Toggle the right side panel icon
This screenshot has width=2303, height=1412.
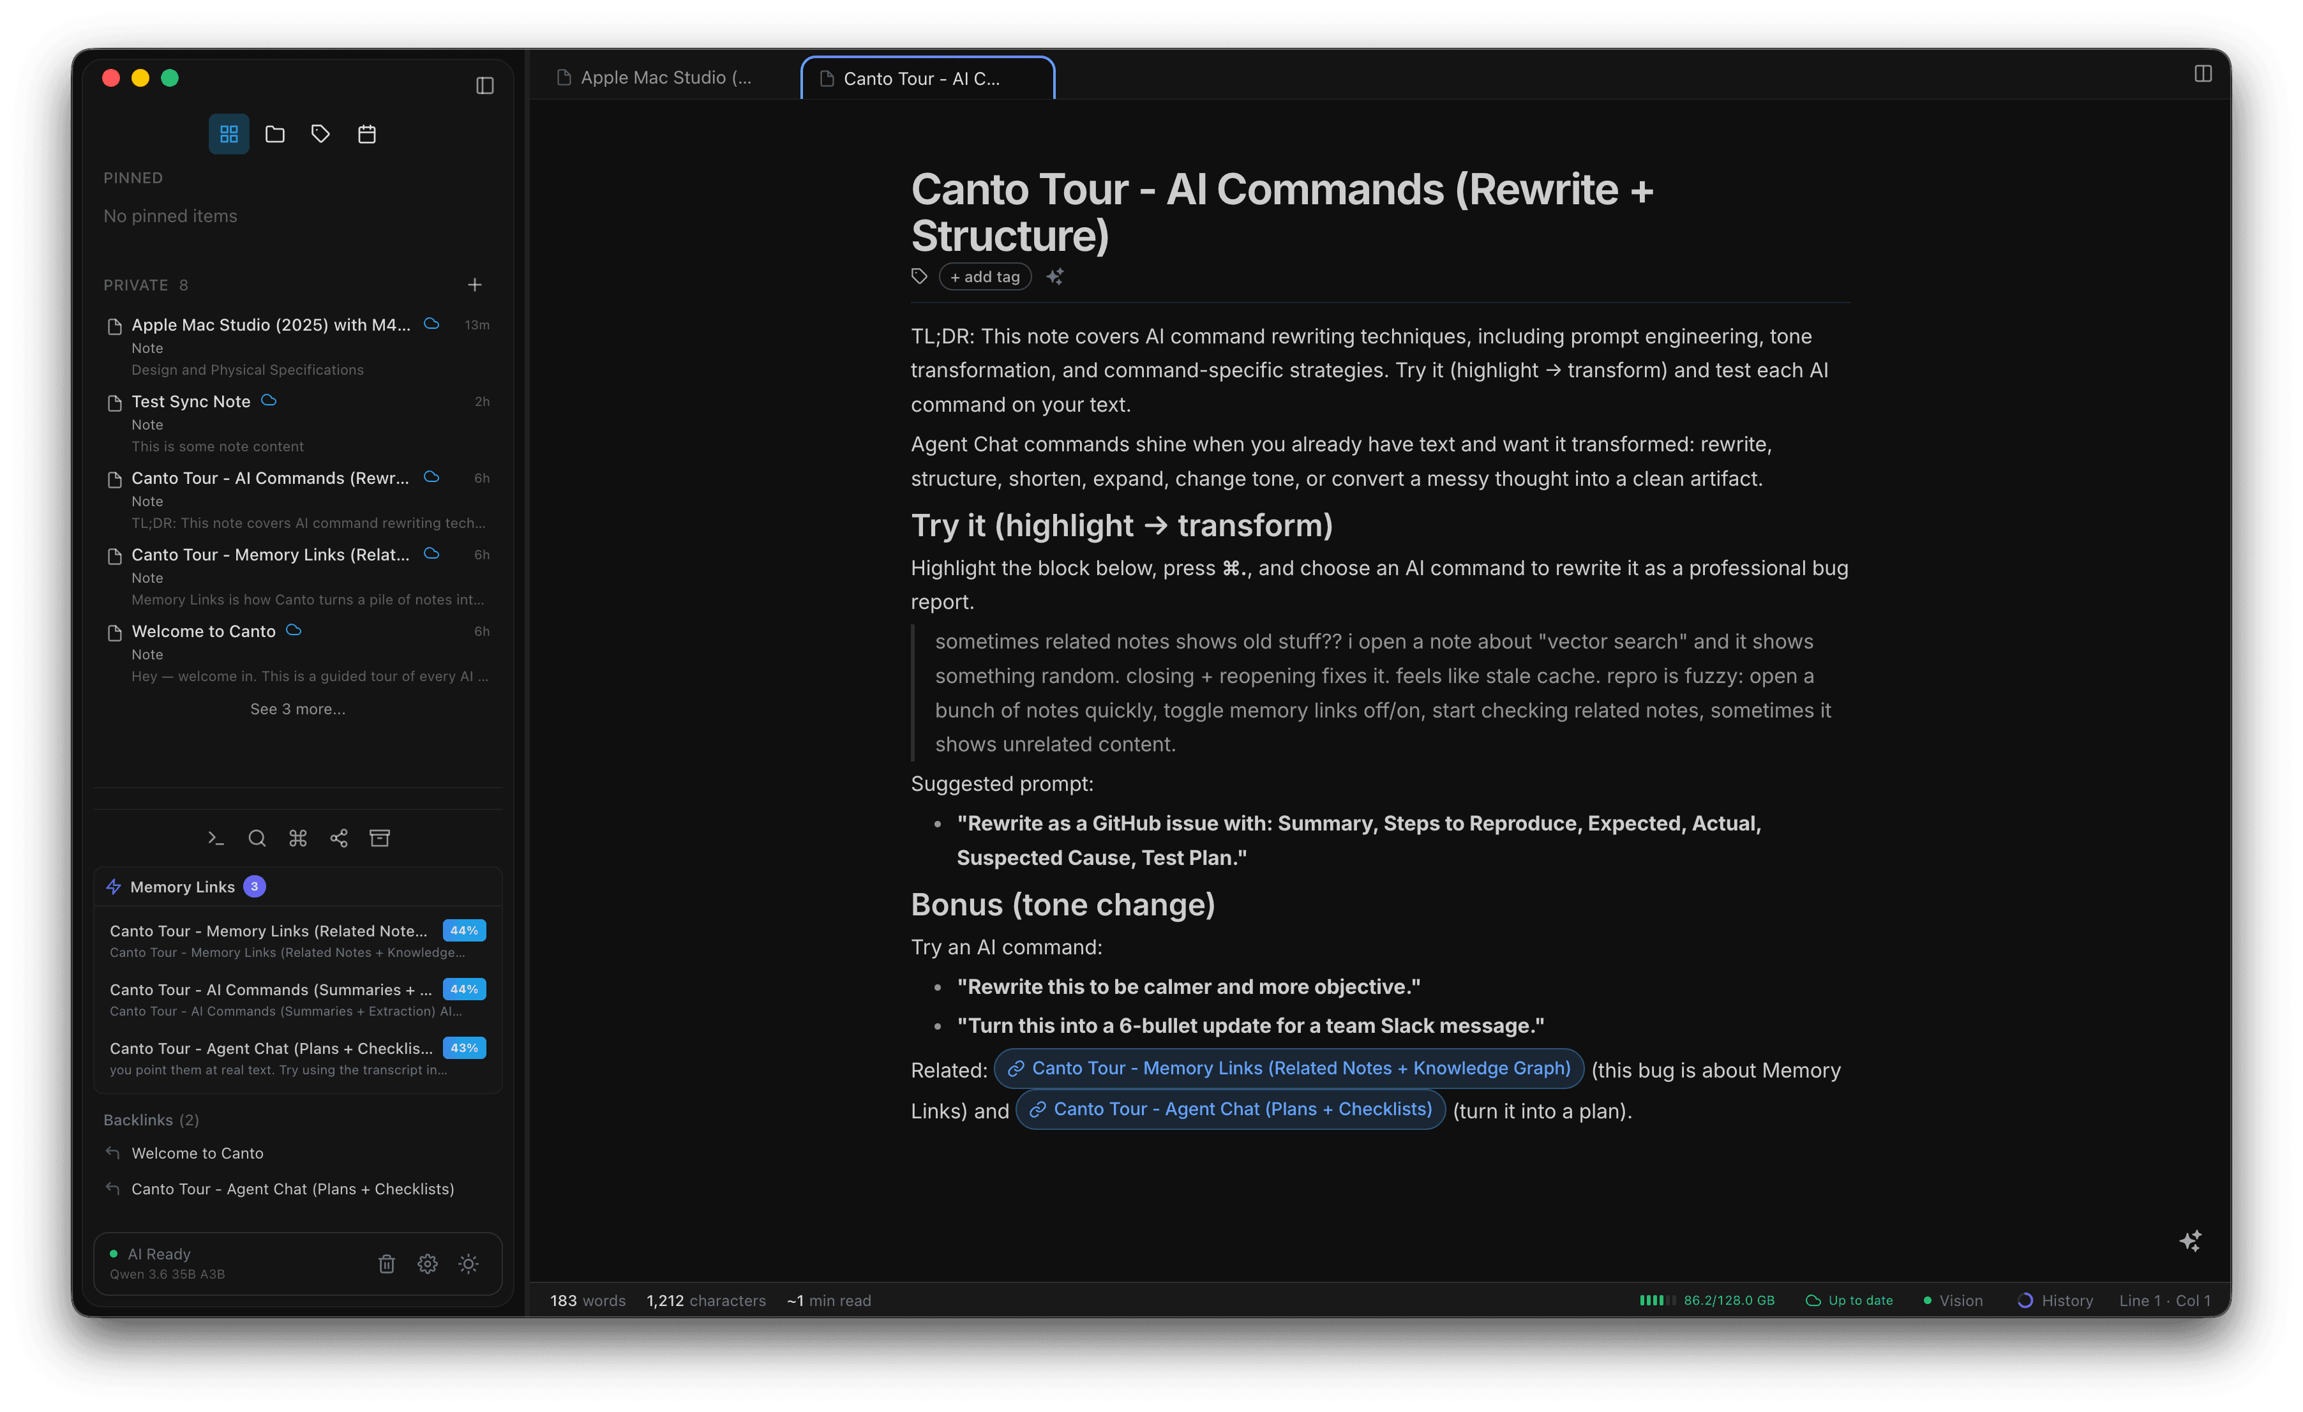(2202, 74)
